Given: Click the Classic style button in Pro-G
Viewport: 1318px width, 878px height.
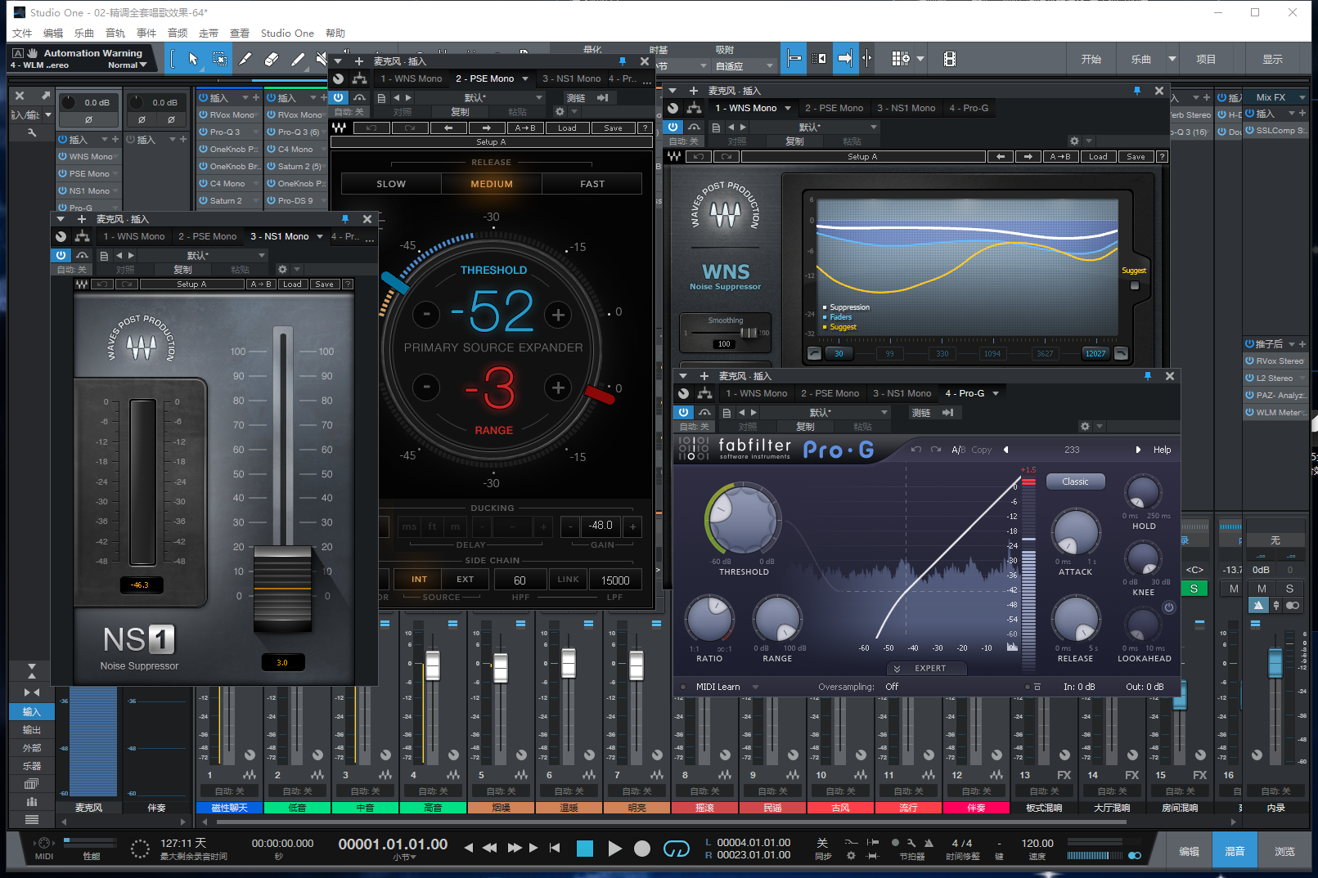Looking at the screenshot, I should tap(1075, 482).
